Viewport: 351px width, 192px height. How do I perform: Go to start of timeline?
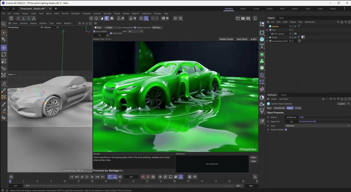72,177
